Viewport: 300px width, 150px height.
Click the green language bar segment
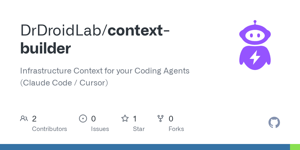(295, 147)
